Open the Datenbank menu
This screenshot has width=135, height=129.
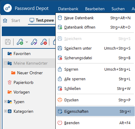[x=68, y=9]
